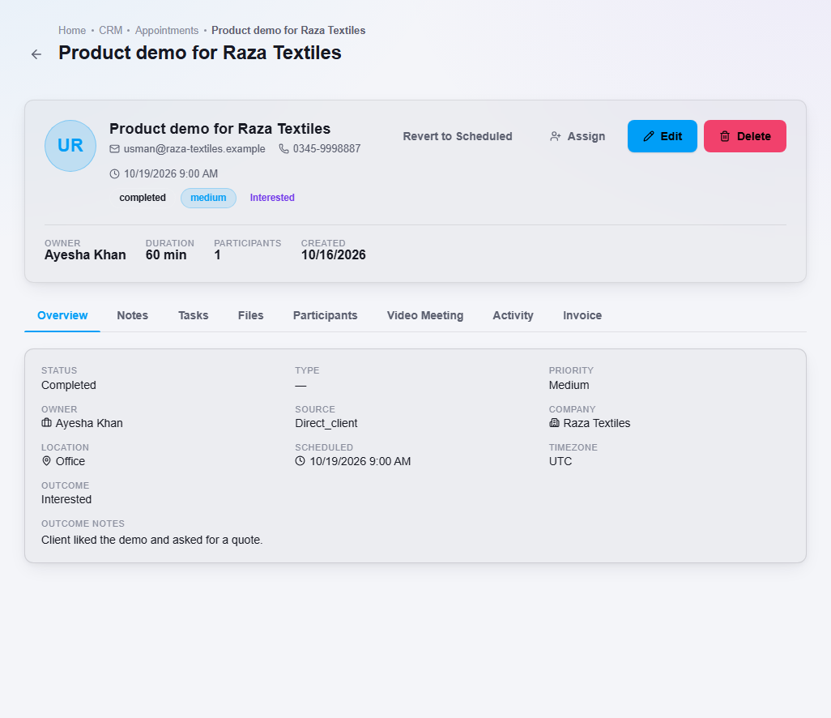Click the Medium value under Priority
Screen dimensions: 831x718
click(x=569, y=385)
